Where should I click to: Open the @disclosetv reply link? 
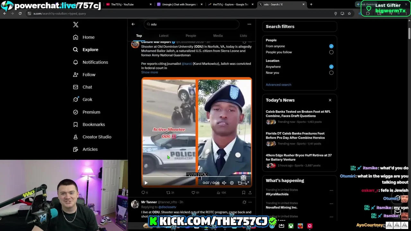(167, 207)
